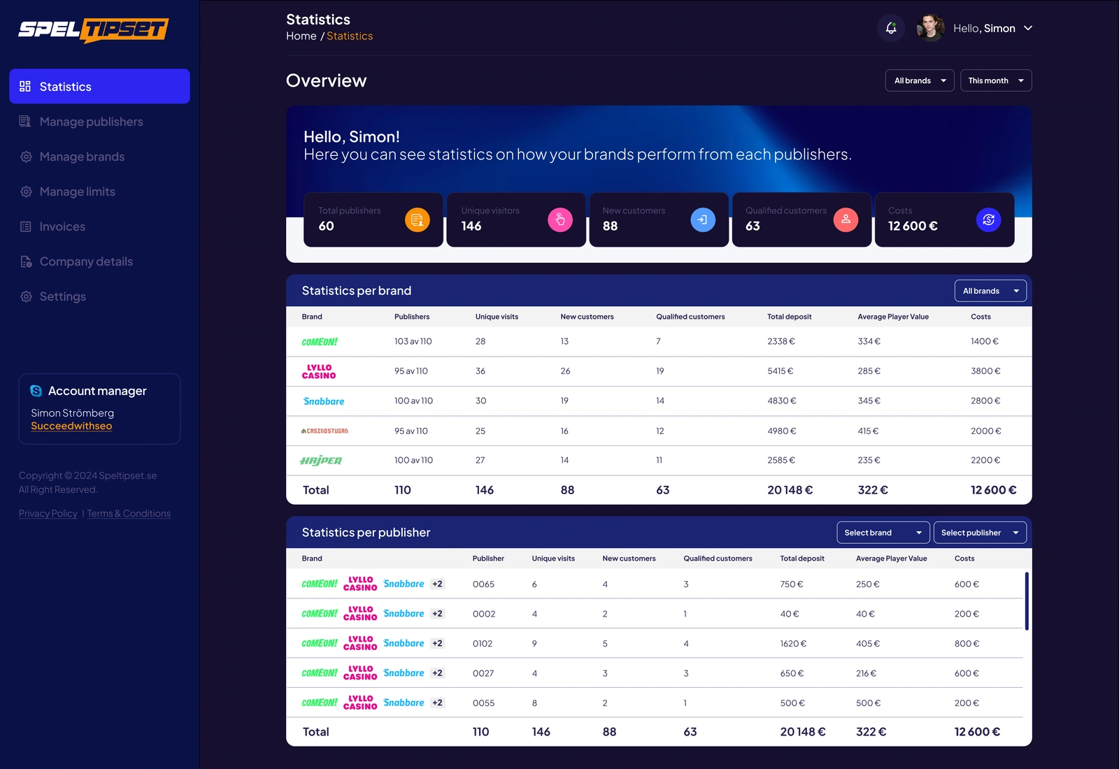
Task: Click the Speltipset logo
Action: click(x=94, y=29)
